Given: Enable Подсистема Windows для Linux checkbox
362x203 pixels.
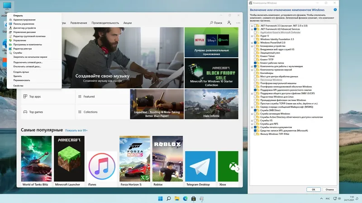Looking at the screenshot, I should [255, 97].
